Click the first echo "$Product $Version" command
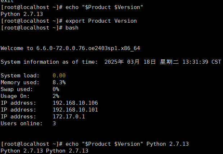The image size is (223, 154). (104, 8)
